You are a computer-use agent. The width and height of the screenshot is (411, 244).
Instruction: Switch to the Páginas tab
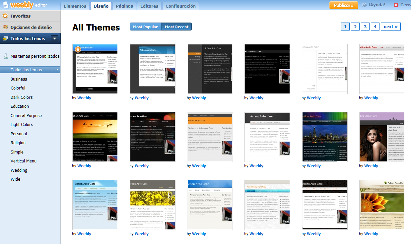coord(124,6)
